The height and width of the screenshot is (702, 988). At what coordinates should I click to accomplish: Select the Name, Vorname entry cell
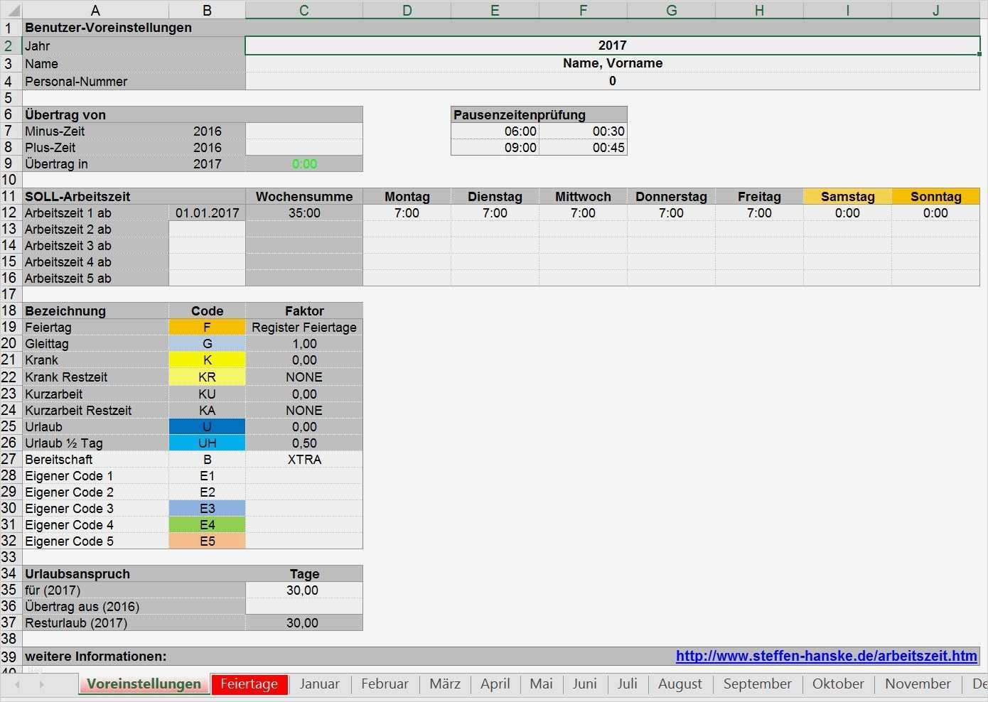tap(612, 63)
